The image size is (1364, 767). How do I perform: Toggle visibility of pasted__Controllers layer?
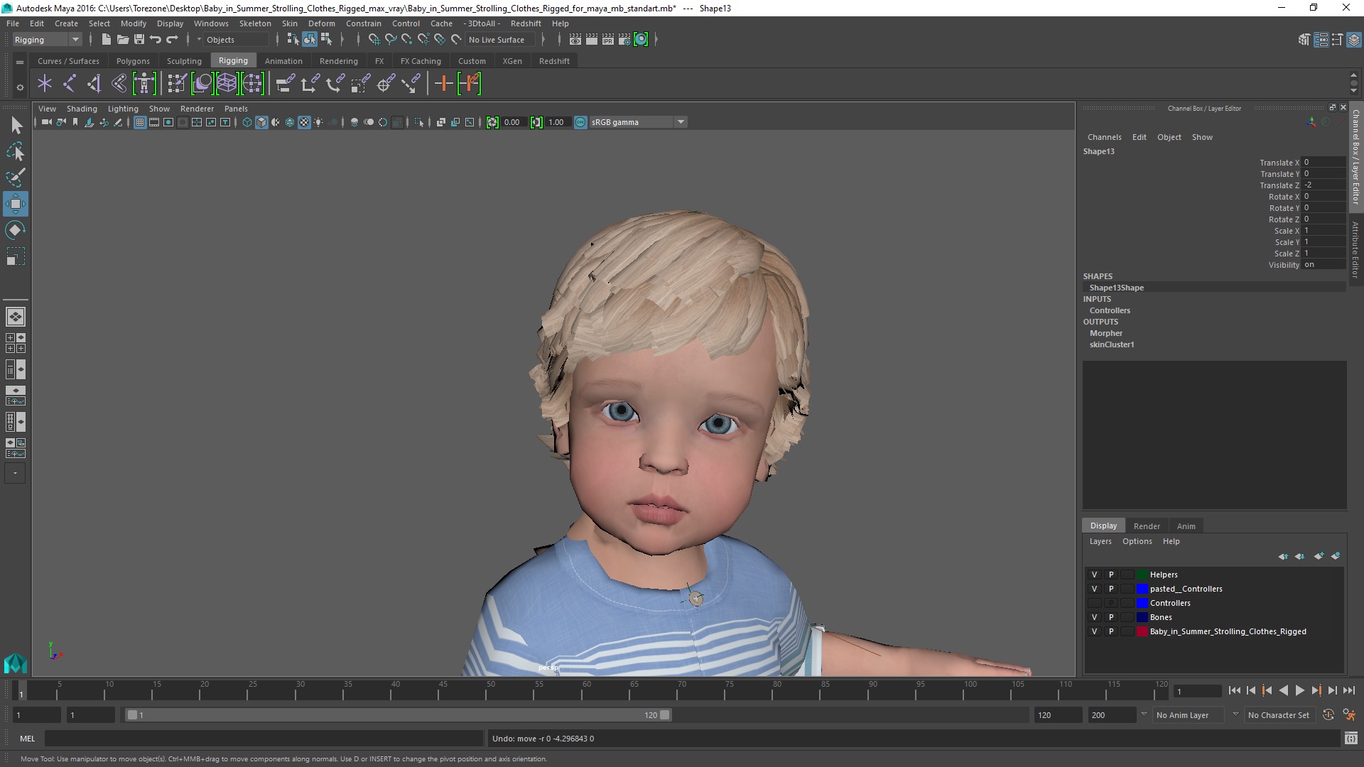click(x=1094, y=589)
